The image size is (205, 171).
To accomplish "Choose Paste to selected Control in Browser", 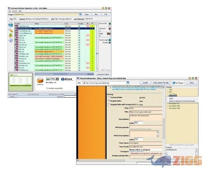I will click(x=182, y=101).
